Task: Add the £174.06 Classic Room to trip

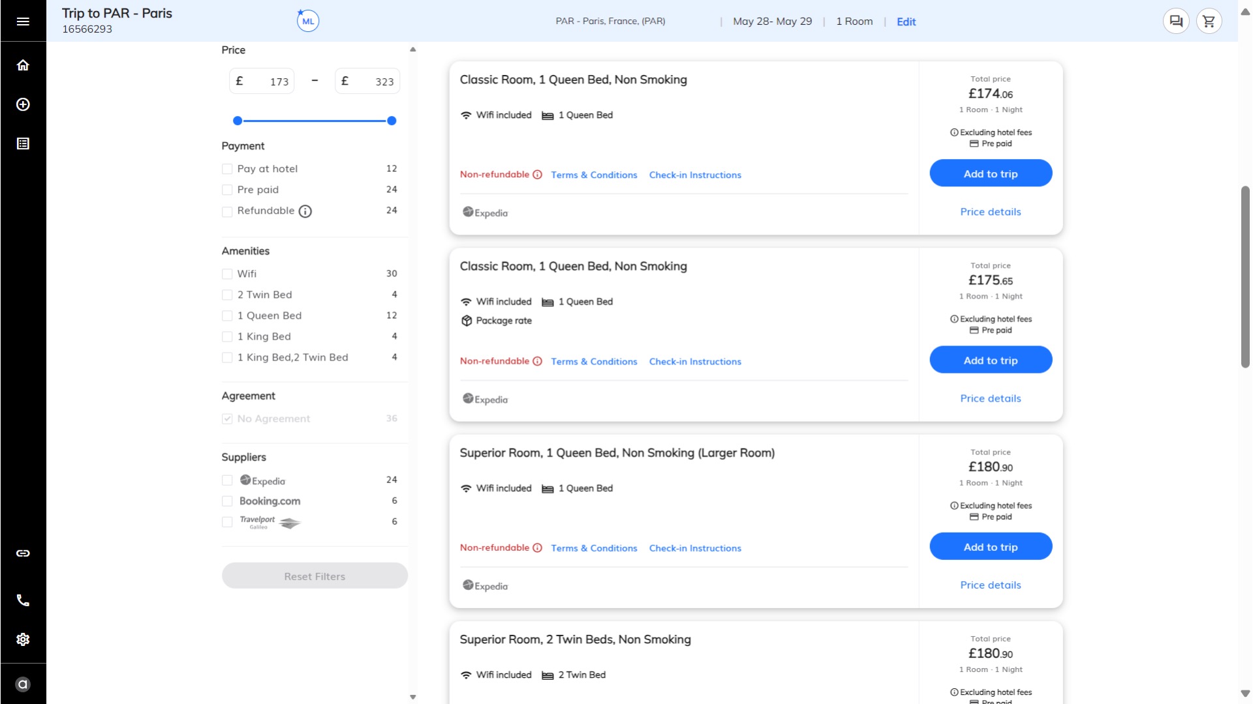Action: click(x=990, y=173)
